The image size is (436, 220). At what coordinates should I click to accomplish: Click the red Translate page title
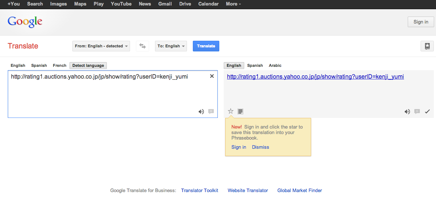pyautogui.click(x=23, y=46)
